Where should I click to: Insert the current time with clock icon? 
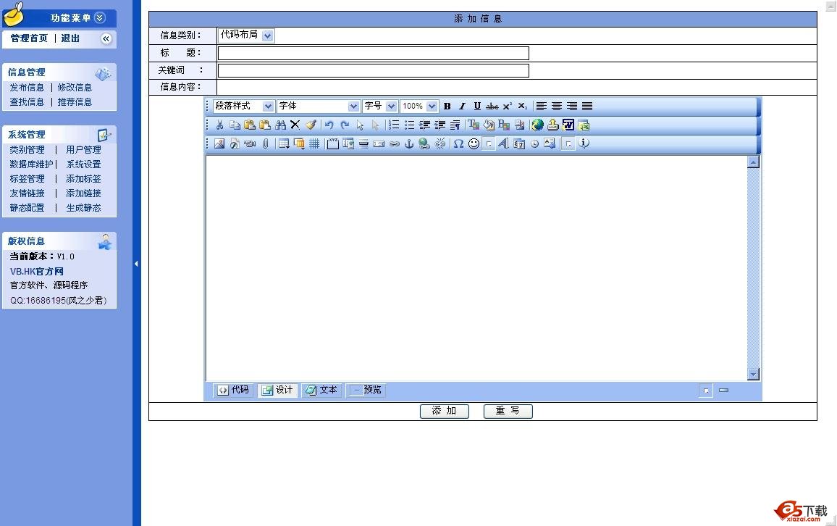[x=534, y=143]
